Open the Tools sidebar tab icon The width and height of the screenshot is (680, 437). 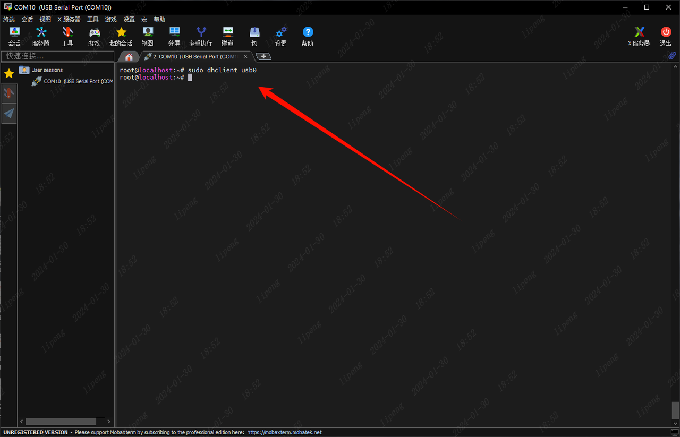pos(9,93)
